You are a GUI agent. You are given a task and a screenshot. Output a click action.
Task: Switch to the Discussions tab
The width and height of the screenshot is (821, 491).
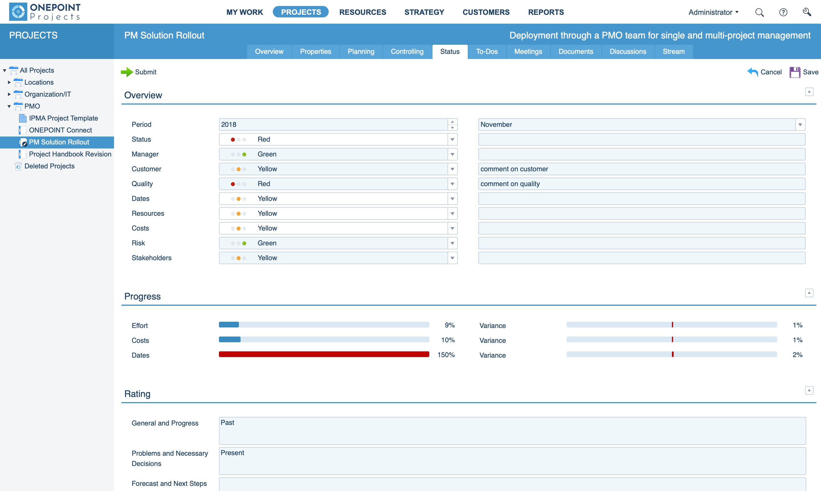click(628, 52)
